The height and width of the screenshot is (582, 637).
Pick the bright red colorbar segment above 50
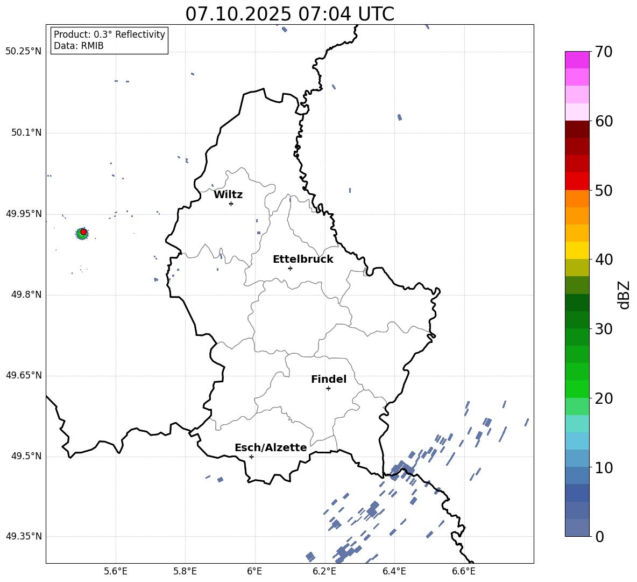pyautogui.click(x=577, y=181)
